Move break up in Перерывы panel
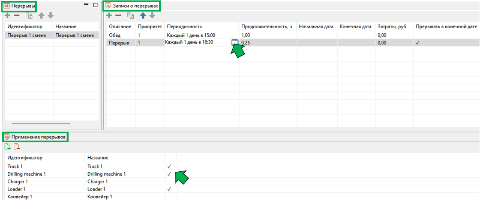This screenshot has height=200, width=480. (x=42, y=15)
